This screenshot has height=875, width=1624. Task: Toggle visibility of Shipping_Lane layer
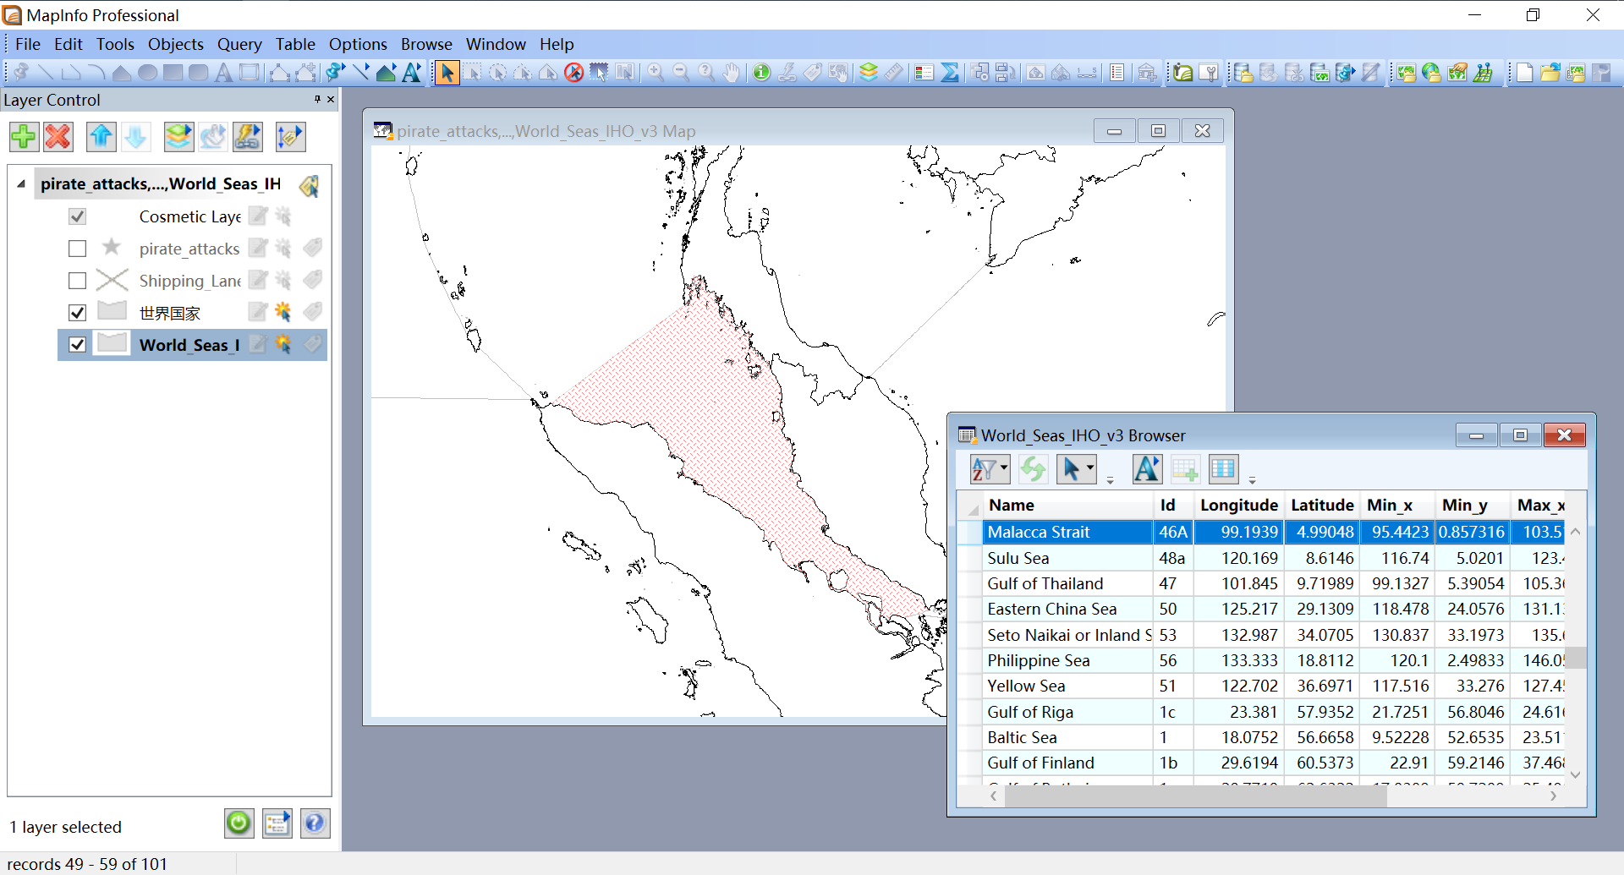(x=77, y=281)
